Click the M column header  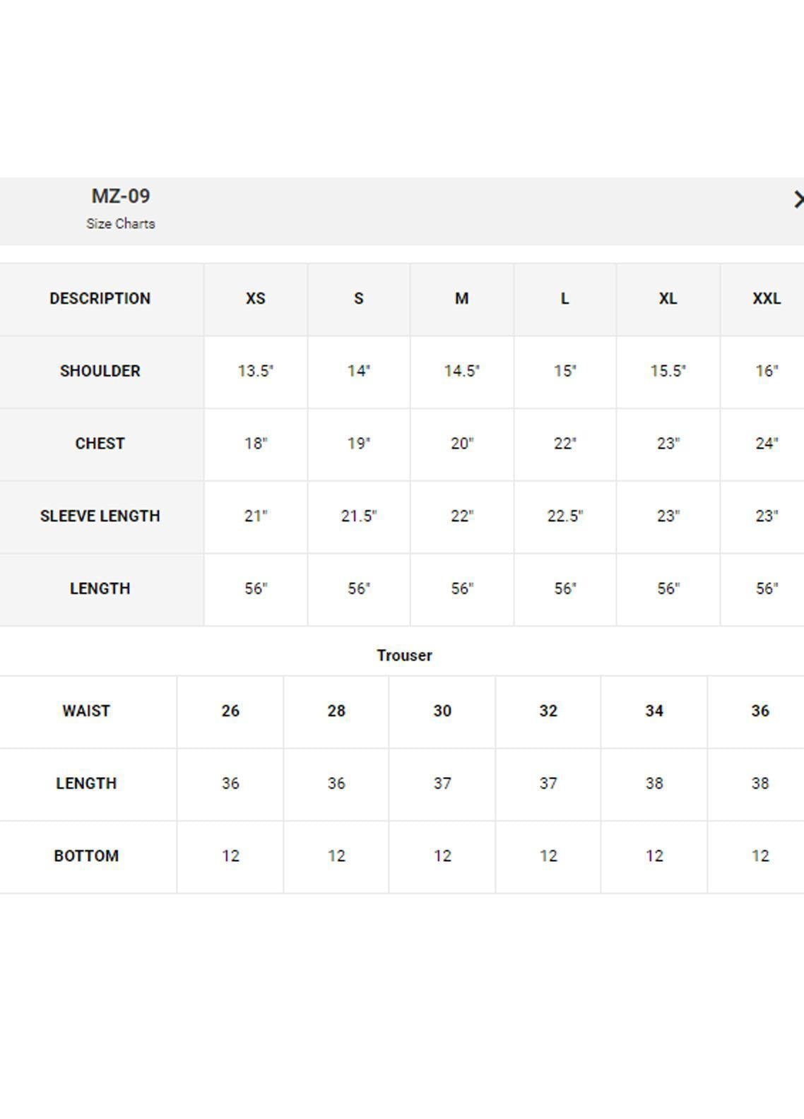coord(462,299)
